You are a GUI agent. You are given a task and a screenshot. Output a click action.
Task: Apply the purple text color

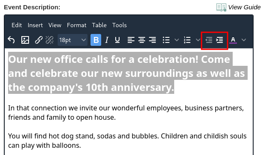[x=233, y=40]
